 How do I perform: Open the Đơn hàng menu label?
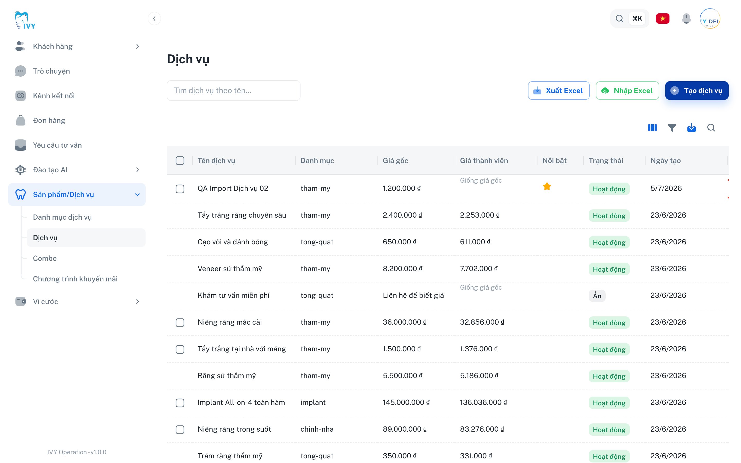(x=49, y=120)
